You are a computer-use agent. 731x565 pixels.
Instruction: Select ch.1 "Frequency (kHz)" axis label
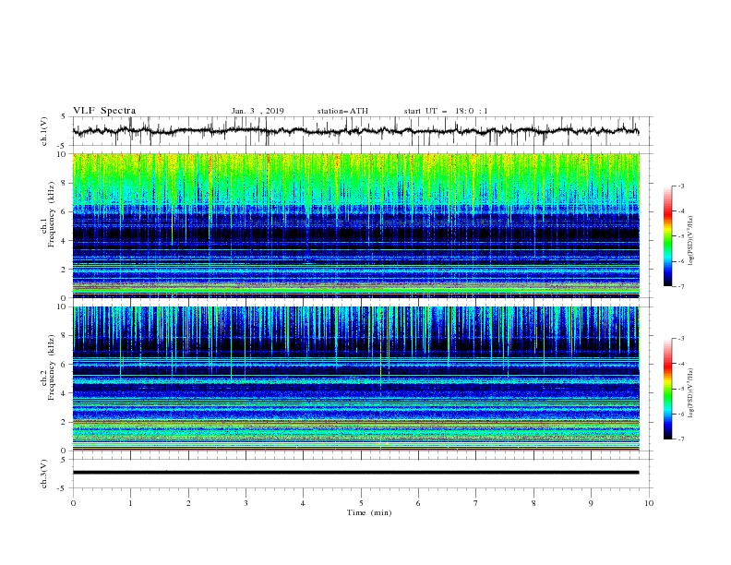pyautogui.click(x=52, y=215)
